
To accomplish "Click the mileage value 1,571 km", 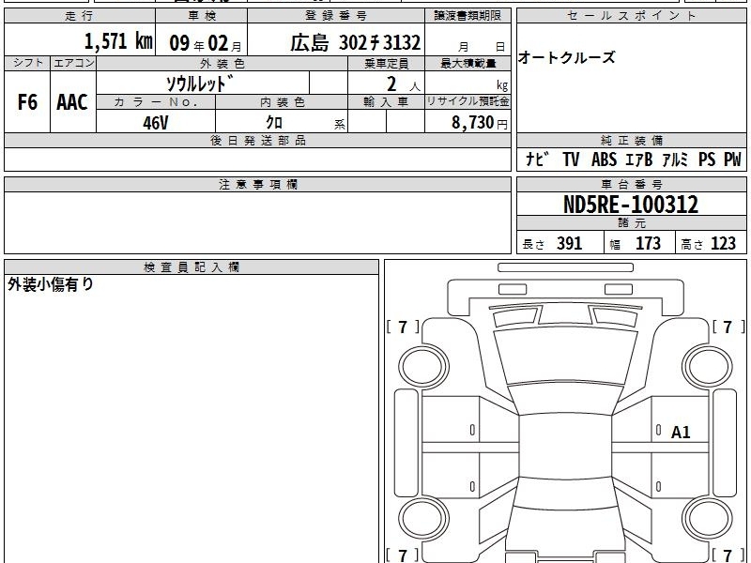I will (118, 41).
